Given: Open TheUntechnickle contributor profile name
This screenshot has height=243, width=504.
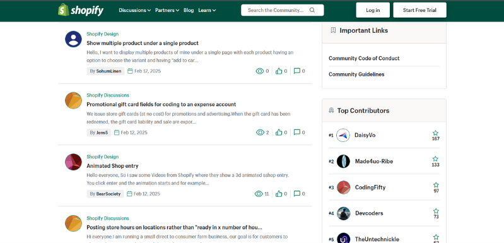Looking at the screenshot, I should 377,239.
